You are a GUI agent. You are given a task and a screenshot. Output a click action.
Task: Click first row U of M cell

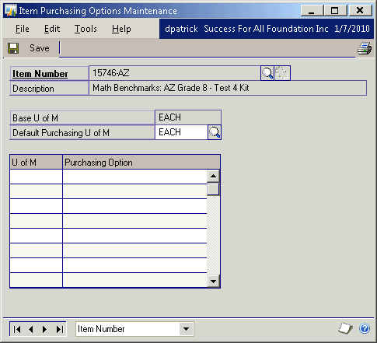[x=36, y=177]
